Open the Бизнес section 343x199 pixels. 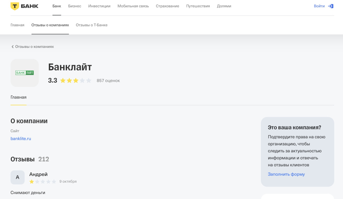pos(74,6)
